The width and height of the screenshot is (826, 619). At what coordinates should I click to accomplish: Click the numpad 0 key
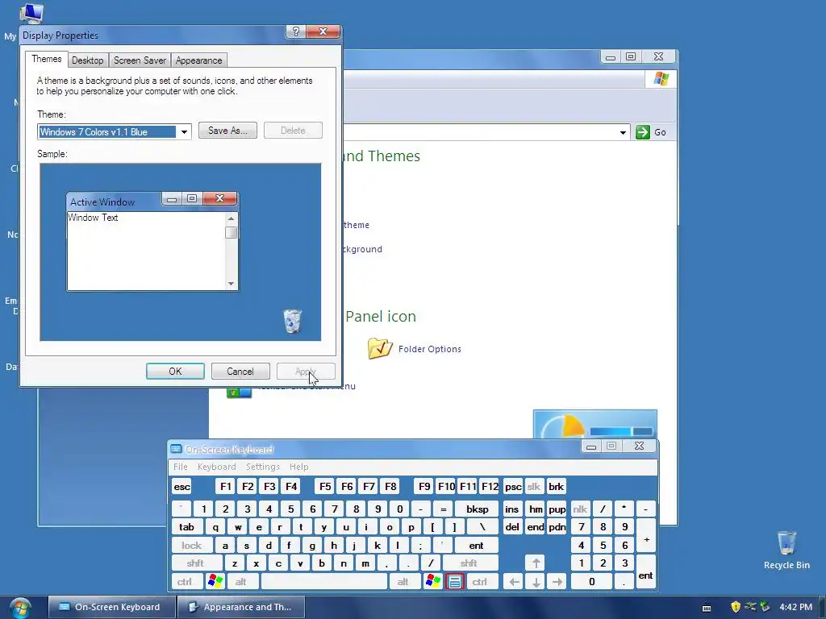pyautogui.click(x=591, y=581)
